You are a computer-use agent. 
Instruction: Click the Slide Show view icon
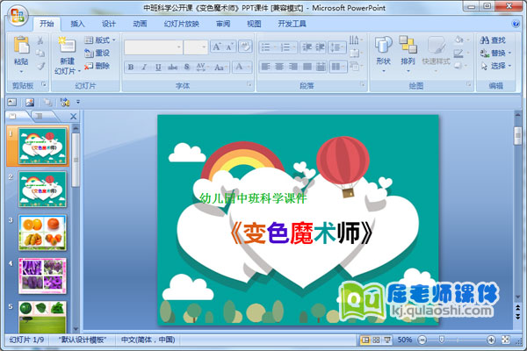[387, 340]
